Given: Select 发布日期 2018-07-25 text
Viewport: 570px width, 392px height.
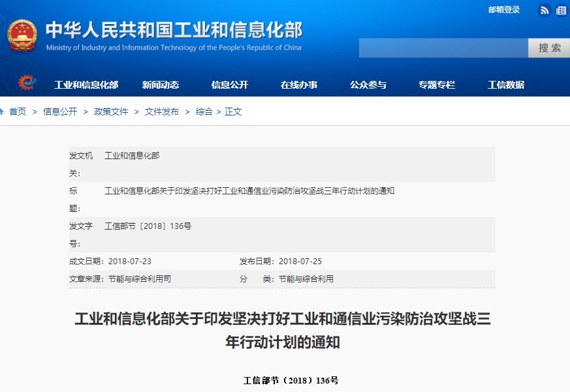Looking at the screenshot, I should coord(281,261).
